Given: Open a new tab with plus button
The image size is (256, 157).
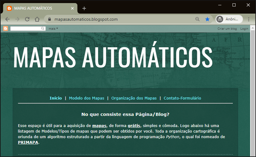Looking at the screenshot, I should 84,8.
